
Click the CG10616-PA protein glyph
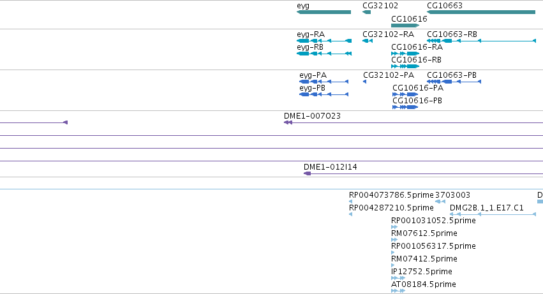tap(405, 94)
